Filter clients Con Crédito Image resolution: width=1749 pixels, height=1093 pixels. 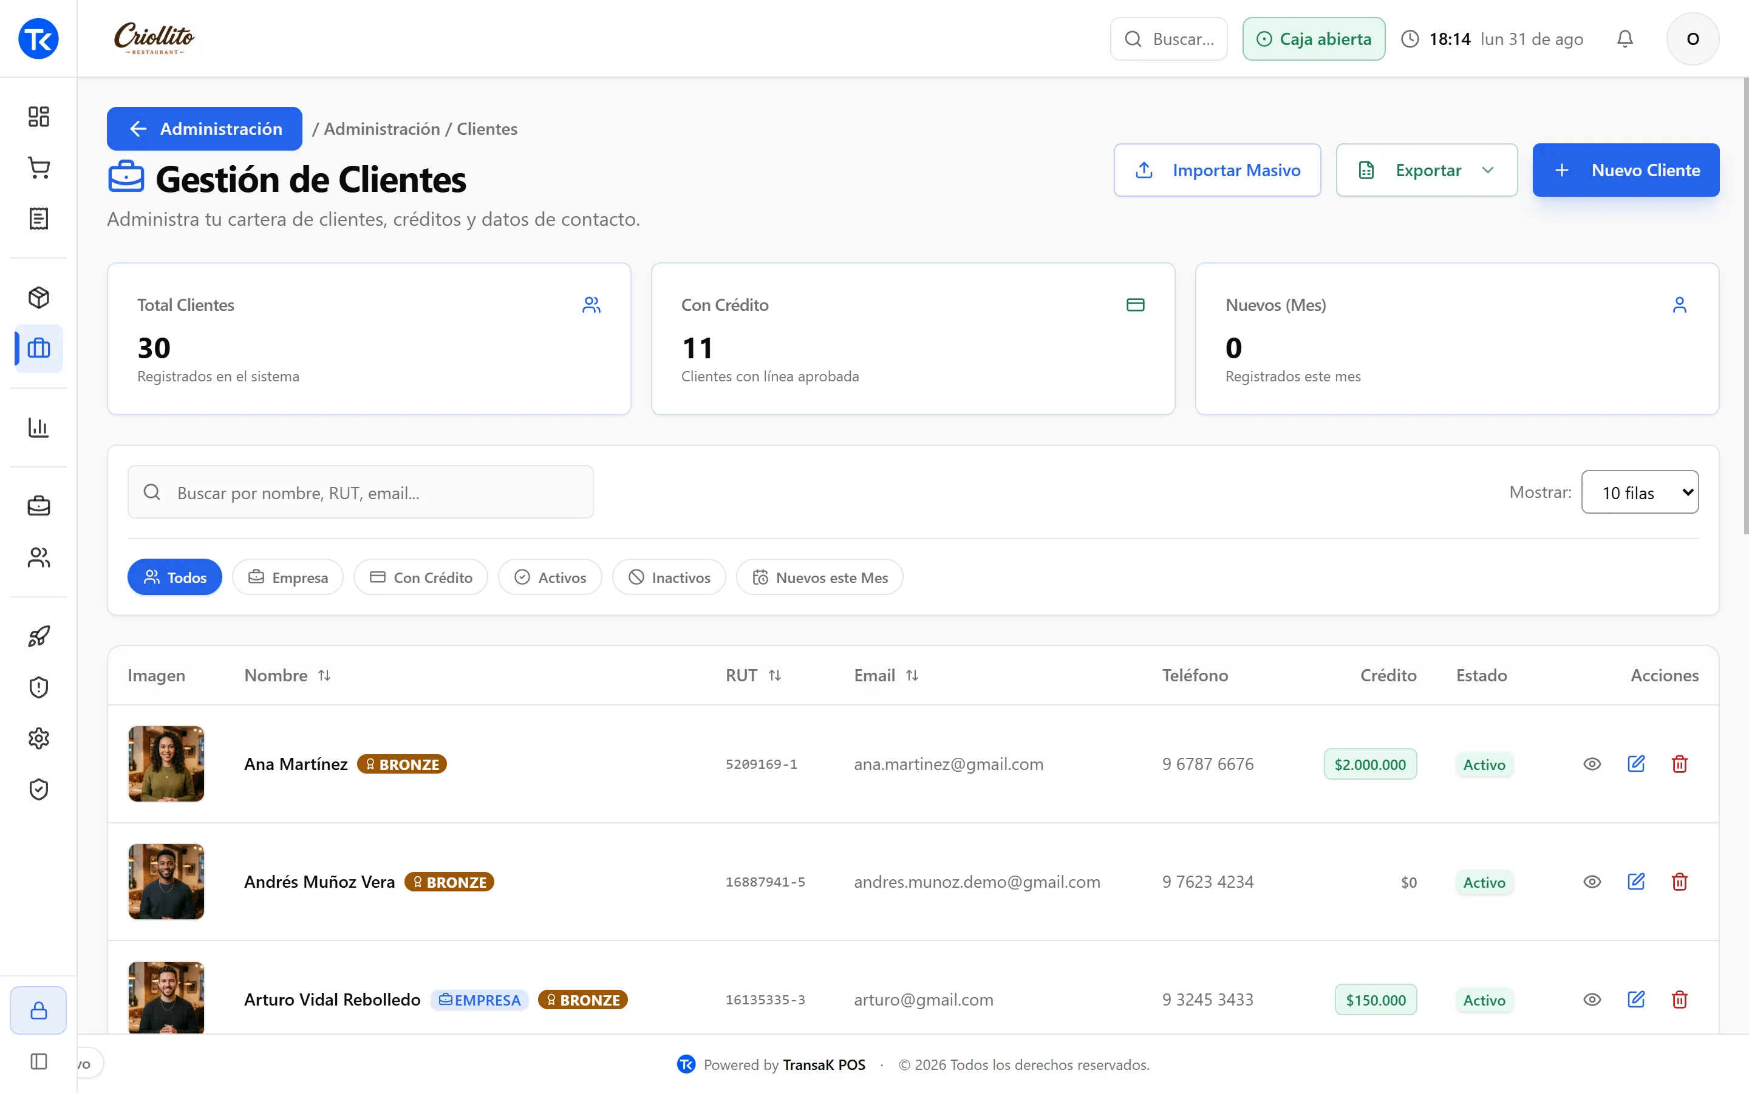[421, 577]
